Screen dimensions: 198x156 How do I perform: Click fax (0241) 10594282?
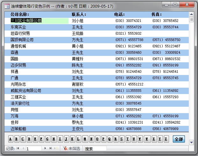166,122
